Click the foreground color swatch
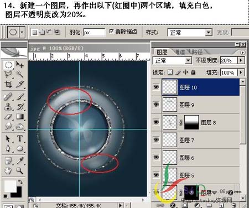The height and width of the screenshot is (208, 249). [x=10, y=186]
